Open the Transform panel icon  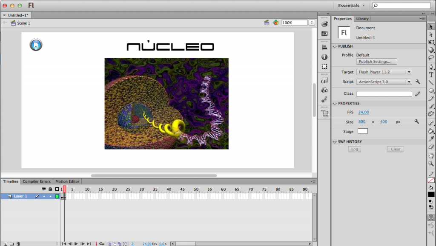324,67
